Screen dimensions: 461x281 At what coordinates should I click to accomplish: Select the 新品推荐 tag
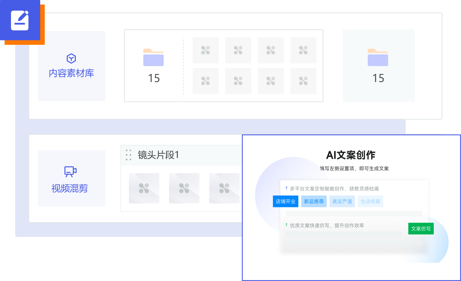click(x=314, y=202)
